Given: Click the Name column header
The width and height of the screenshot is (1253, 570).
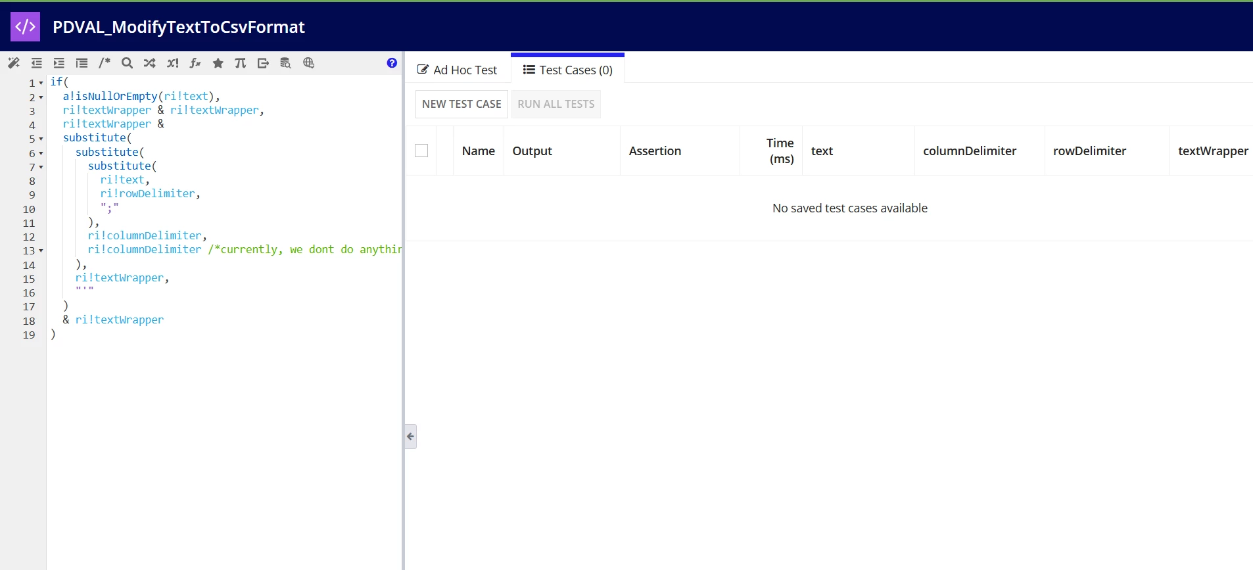Looking at the screenshot, I should tap(479, 151).
